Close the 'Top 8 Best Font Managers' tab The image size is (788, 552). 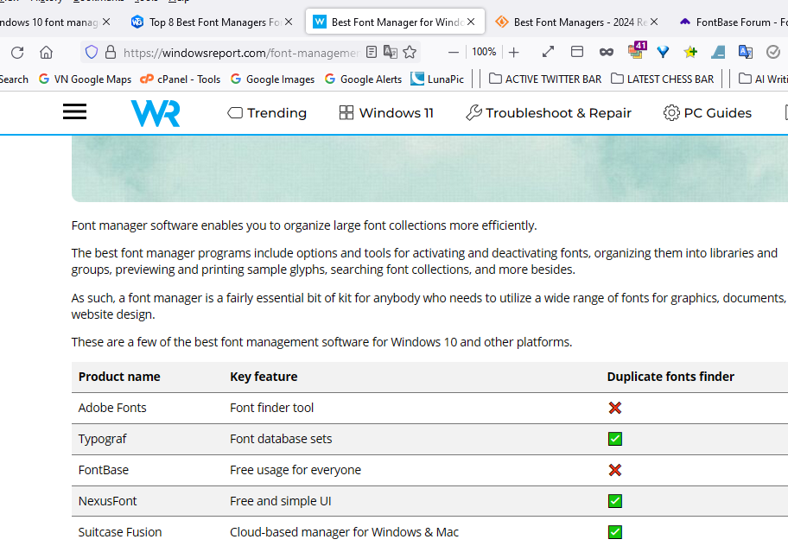(289, 22)
